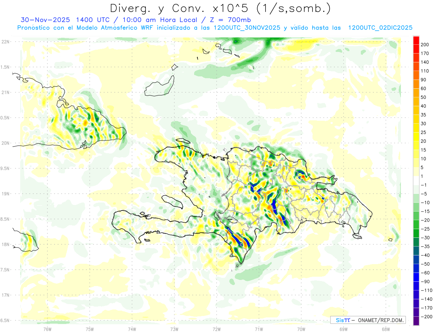Click the '-40' colorbar value
The width and height of the screenshot is (433, 334).
coord(425,255)
